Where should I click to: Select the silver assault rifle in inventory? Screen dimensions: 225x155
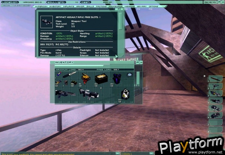89,94
